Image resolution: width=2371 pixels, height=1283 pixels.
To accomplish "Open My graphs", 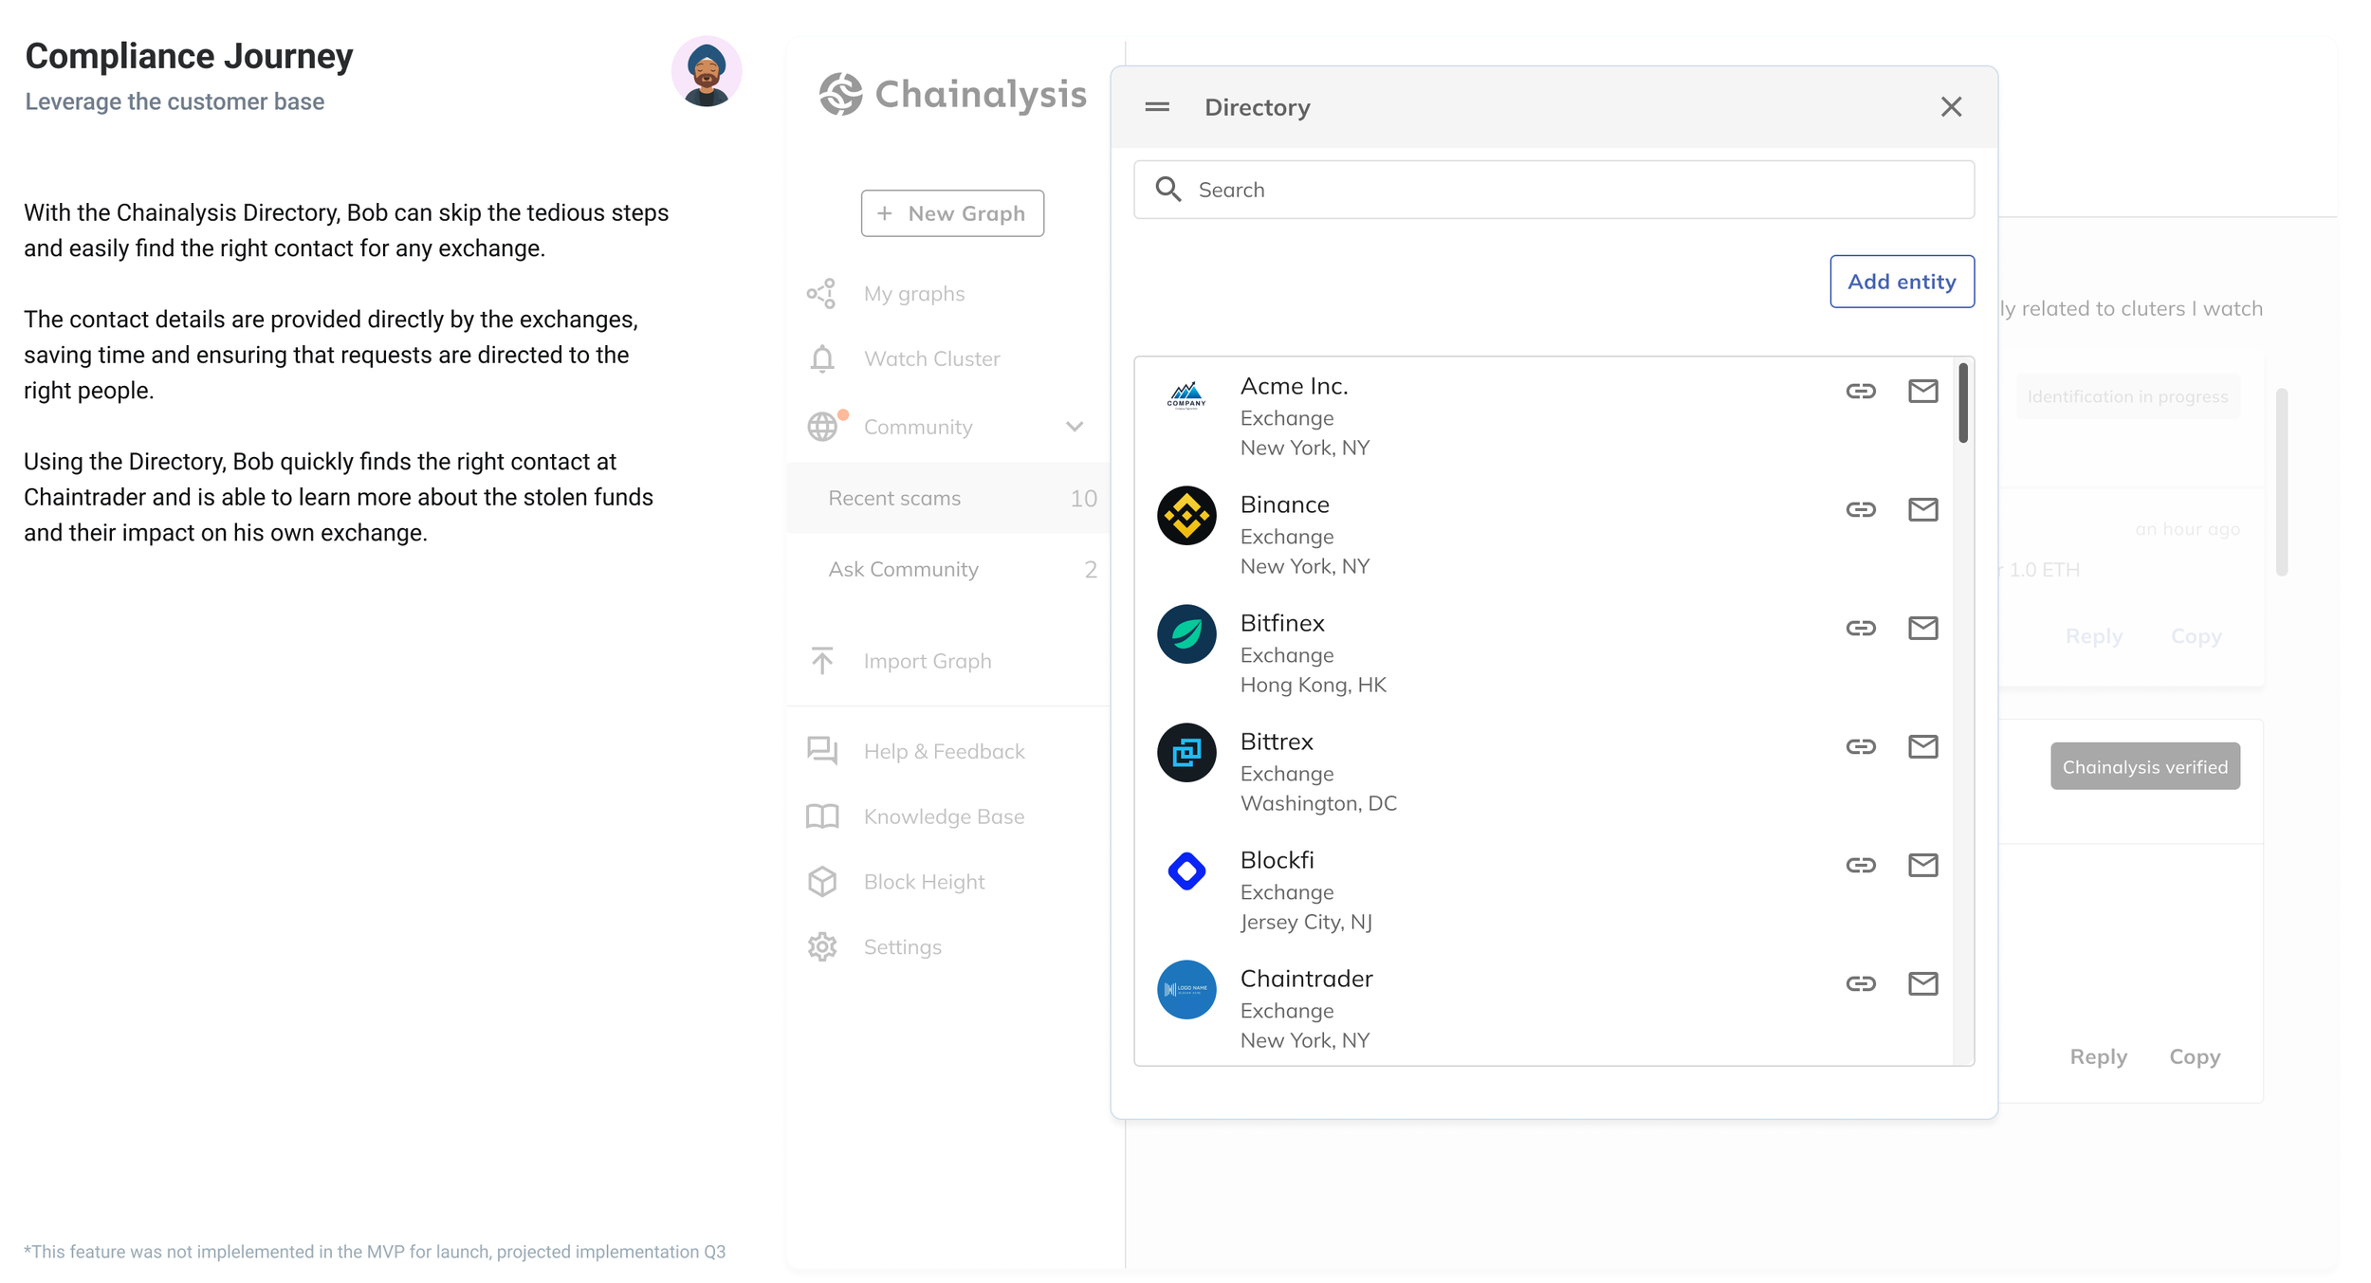I will (913, 294).
